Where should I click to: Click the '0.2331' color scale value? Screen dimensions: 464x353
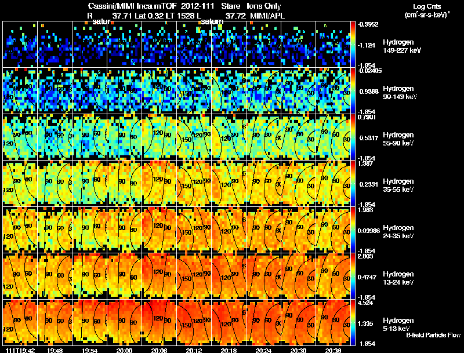[369, 184]
